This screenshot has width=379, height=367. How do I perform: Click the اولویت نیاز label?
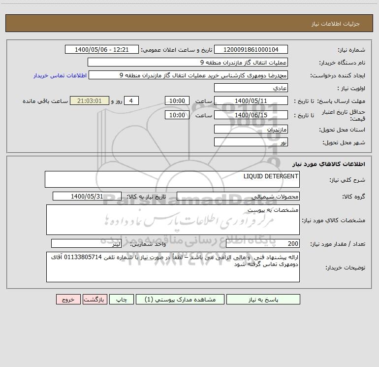(351, 89)
